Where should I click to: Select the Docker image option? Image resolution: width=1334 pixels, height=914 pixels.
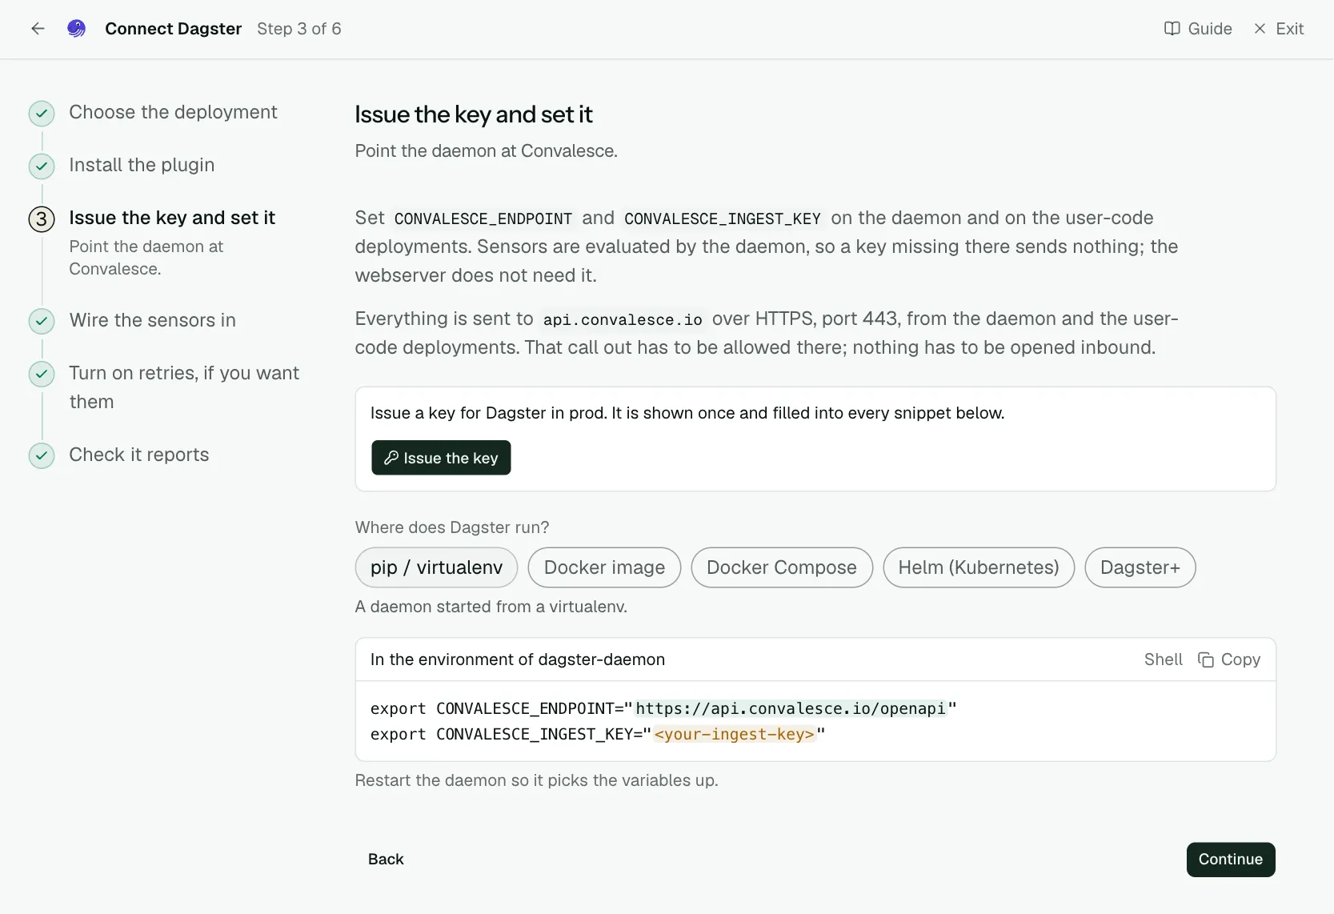click(604, 567)
